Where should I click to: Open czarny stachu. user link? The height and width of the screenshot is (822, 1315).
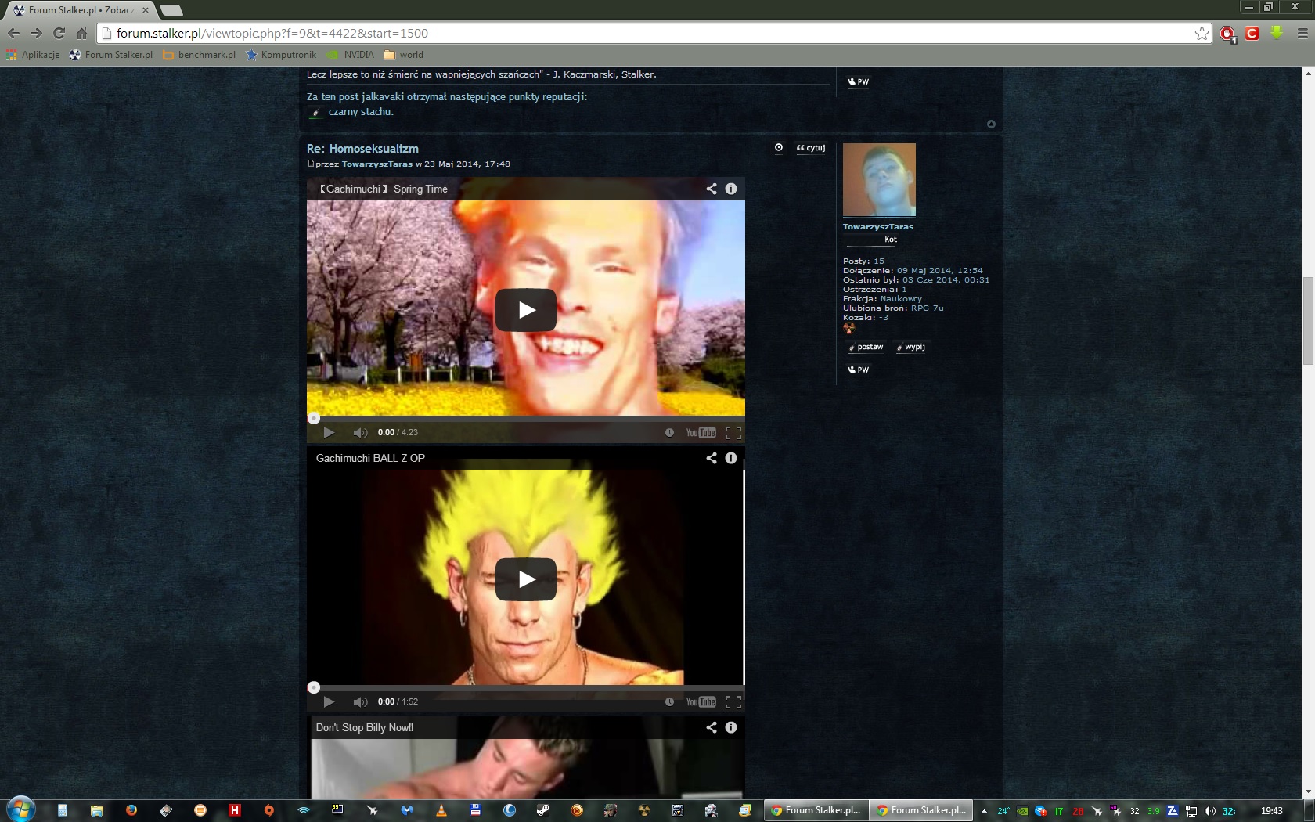click(361, 111)
